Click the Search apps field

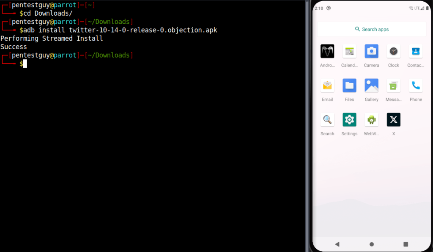[372, 29]
